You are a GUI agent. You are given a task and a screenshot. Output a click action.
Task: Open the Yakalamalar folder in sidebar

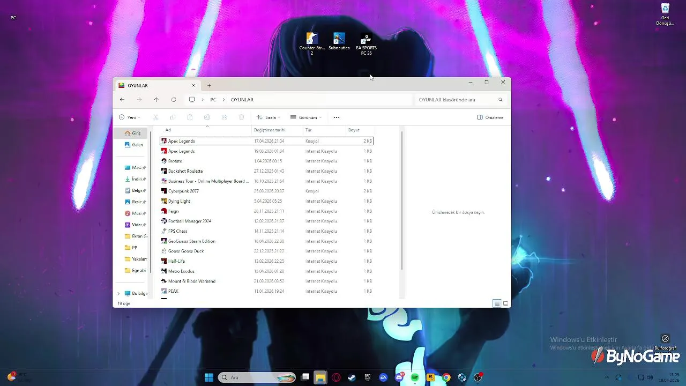(x=136, y=259)
